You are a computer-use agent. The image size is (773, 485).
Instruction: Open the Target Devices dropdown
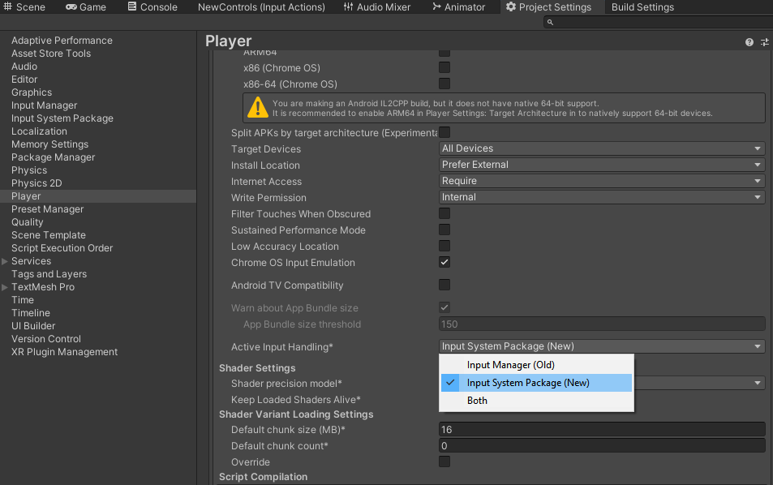[x=602, y=148]
